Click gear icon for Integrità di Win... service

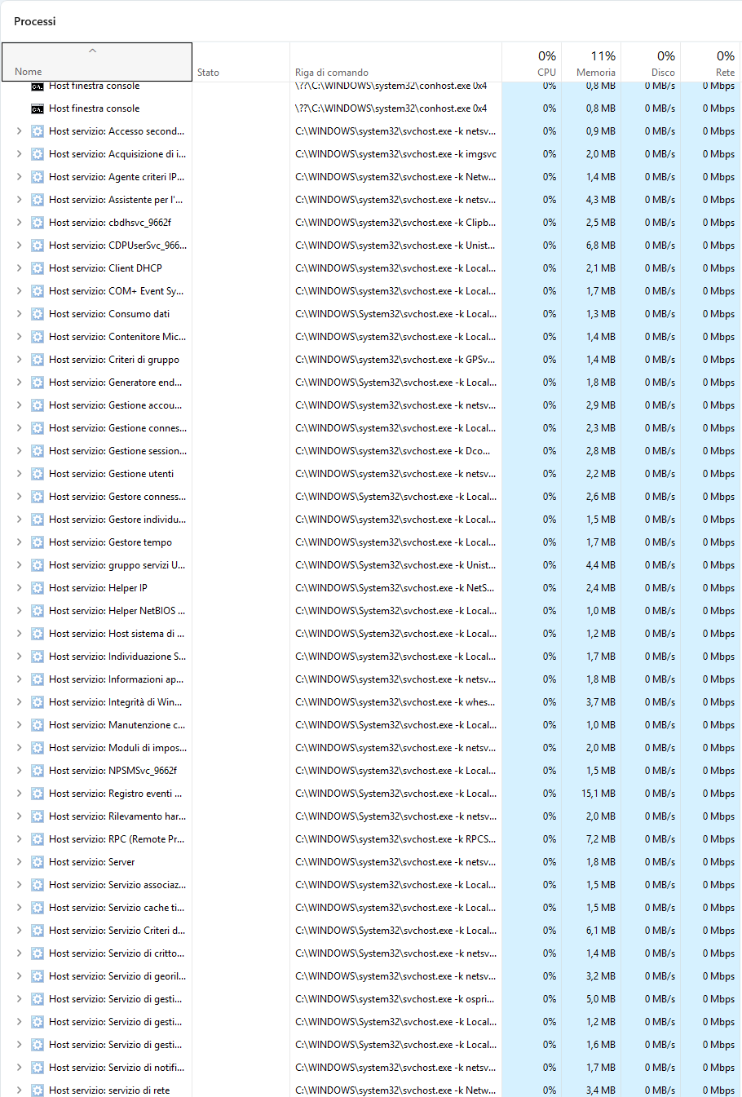tap(38, 701)
